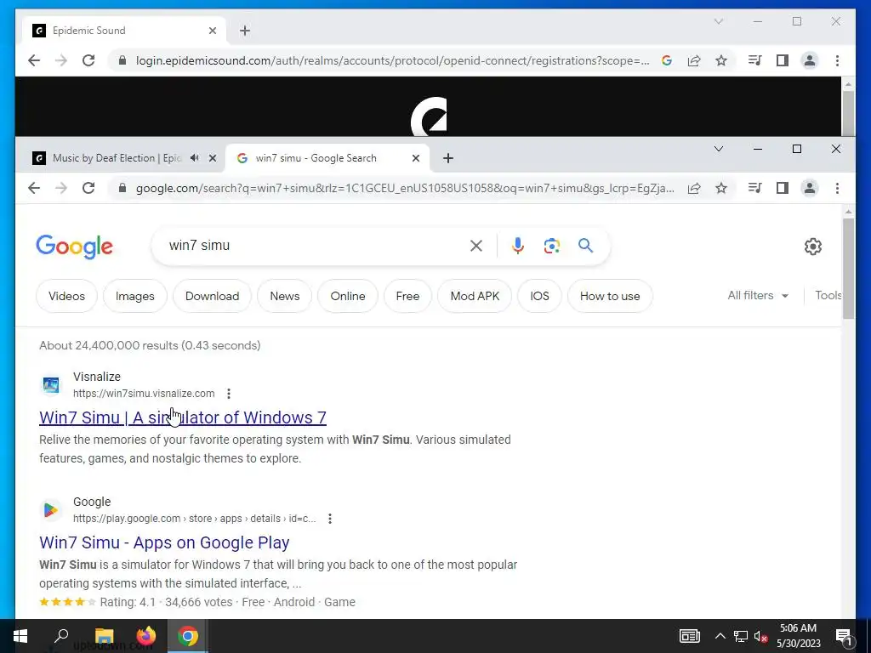This screenshot has width=871, height=653.
Task: Click the google.com address bar URL
Action: (x=406, y=188)
